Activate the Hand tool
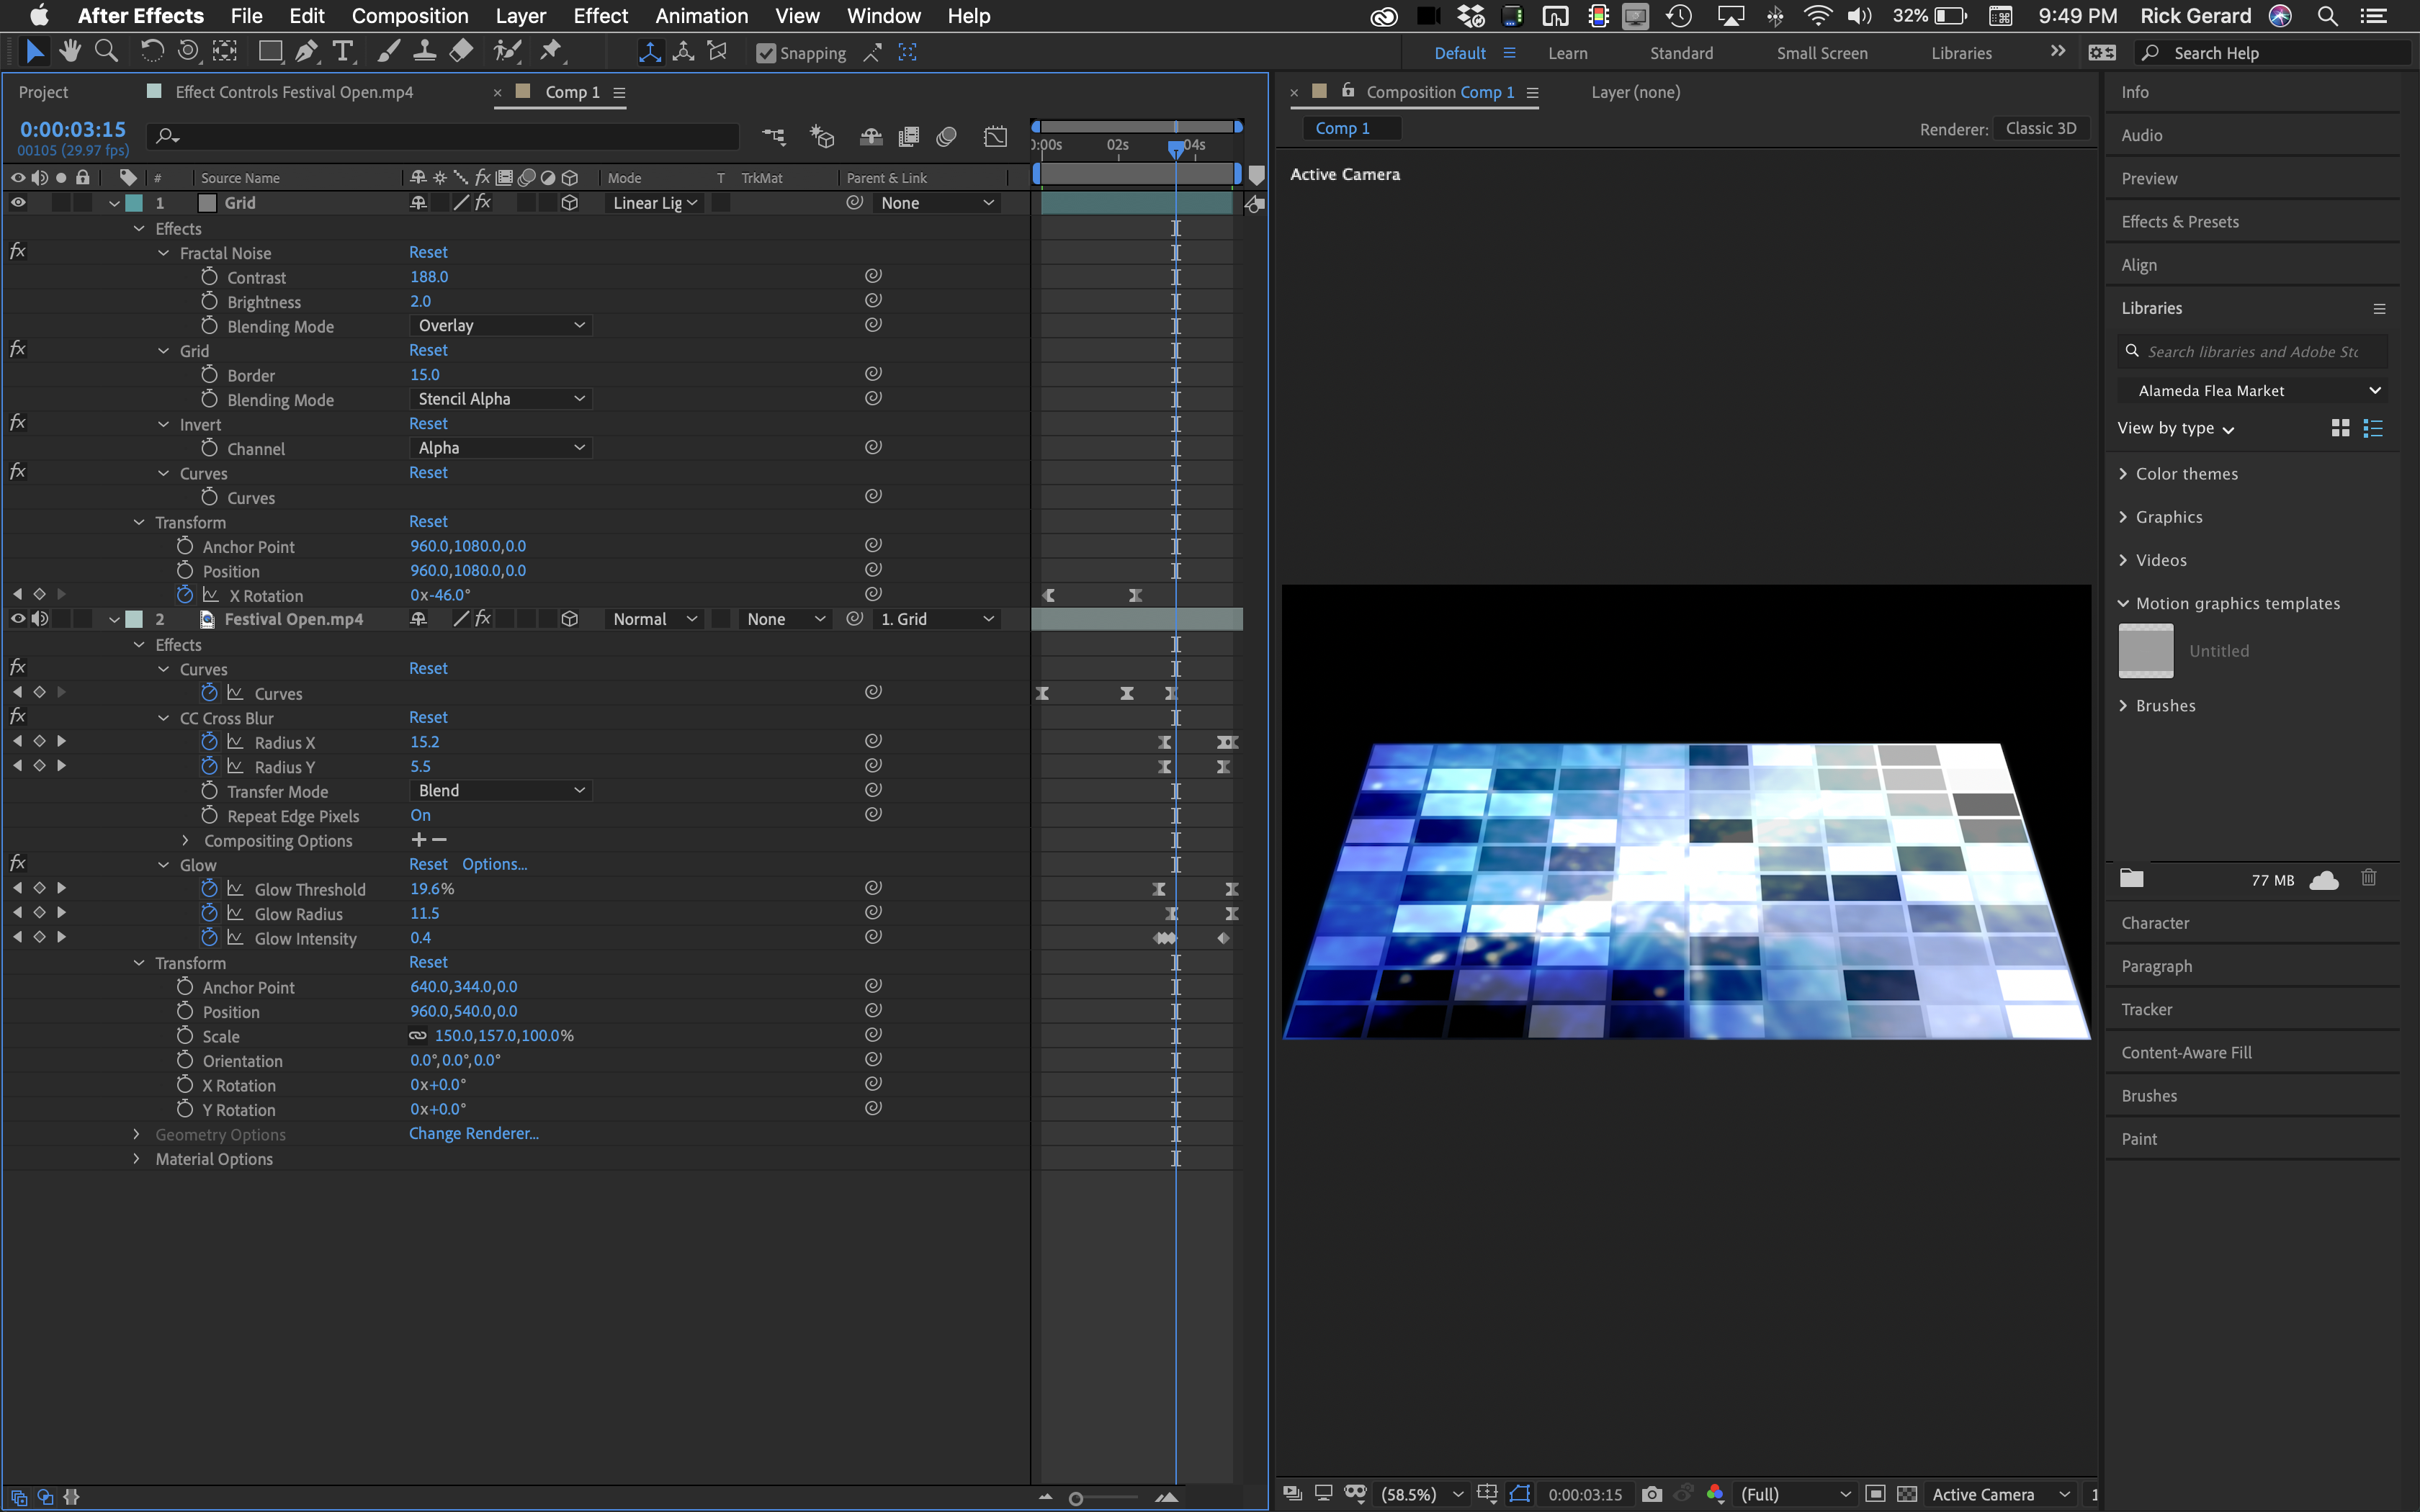Viewport: 2420px width, 1512px height. [70, 51]
